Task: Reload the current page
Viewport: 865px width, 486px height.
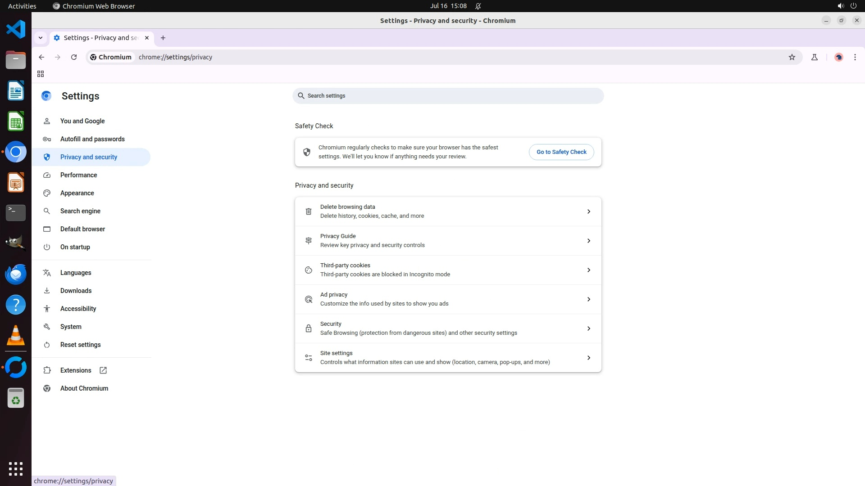Action: click(x=74, y=57)
